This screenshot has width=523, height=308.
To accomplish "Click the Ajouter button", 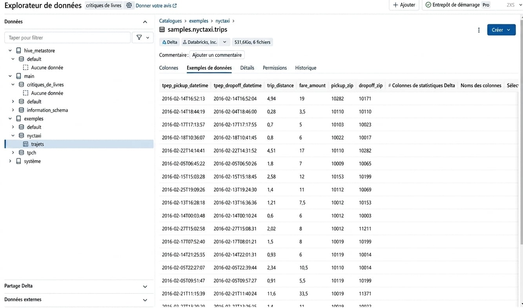I will tap(404, 5).
